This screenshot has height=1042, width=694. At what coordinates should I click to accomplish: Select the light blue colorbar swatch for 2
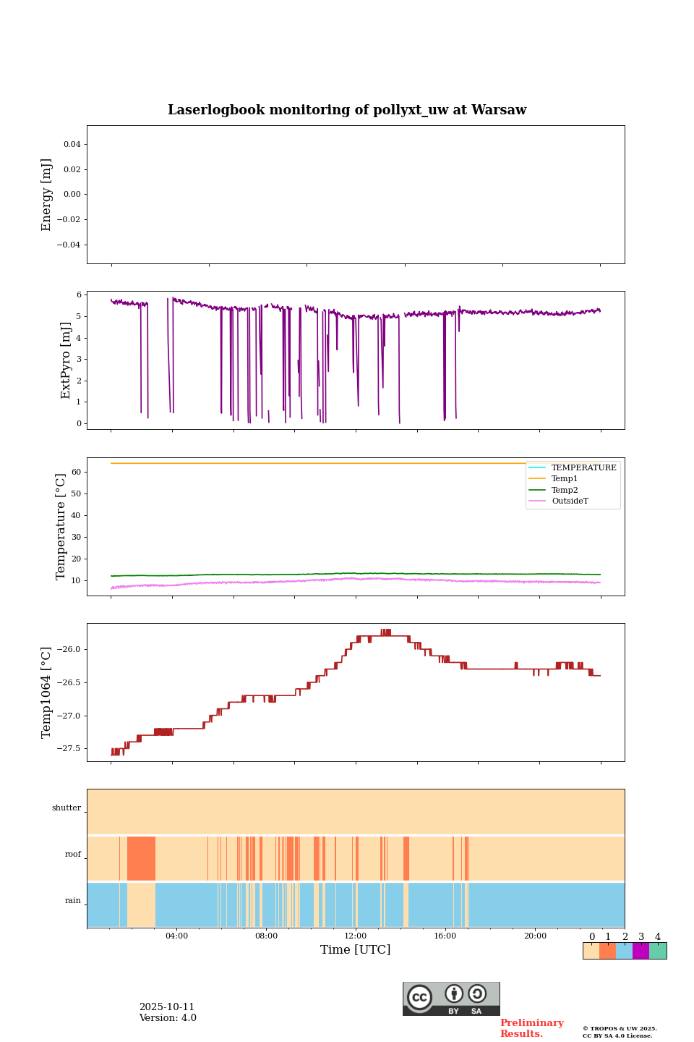pos(624,951)
